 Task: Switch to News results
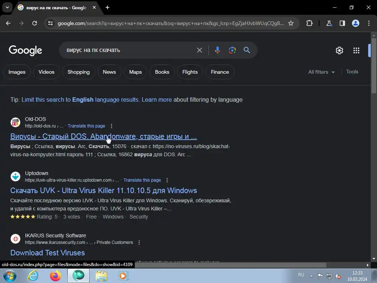pos(109,72)
